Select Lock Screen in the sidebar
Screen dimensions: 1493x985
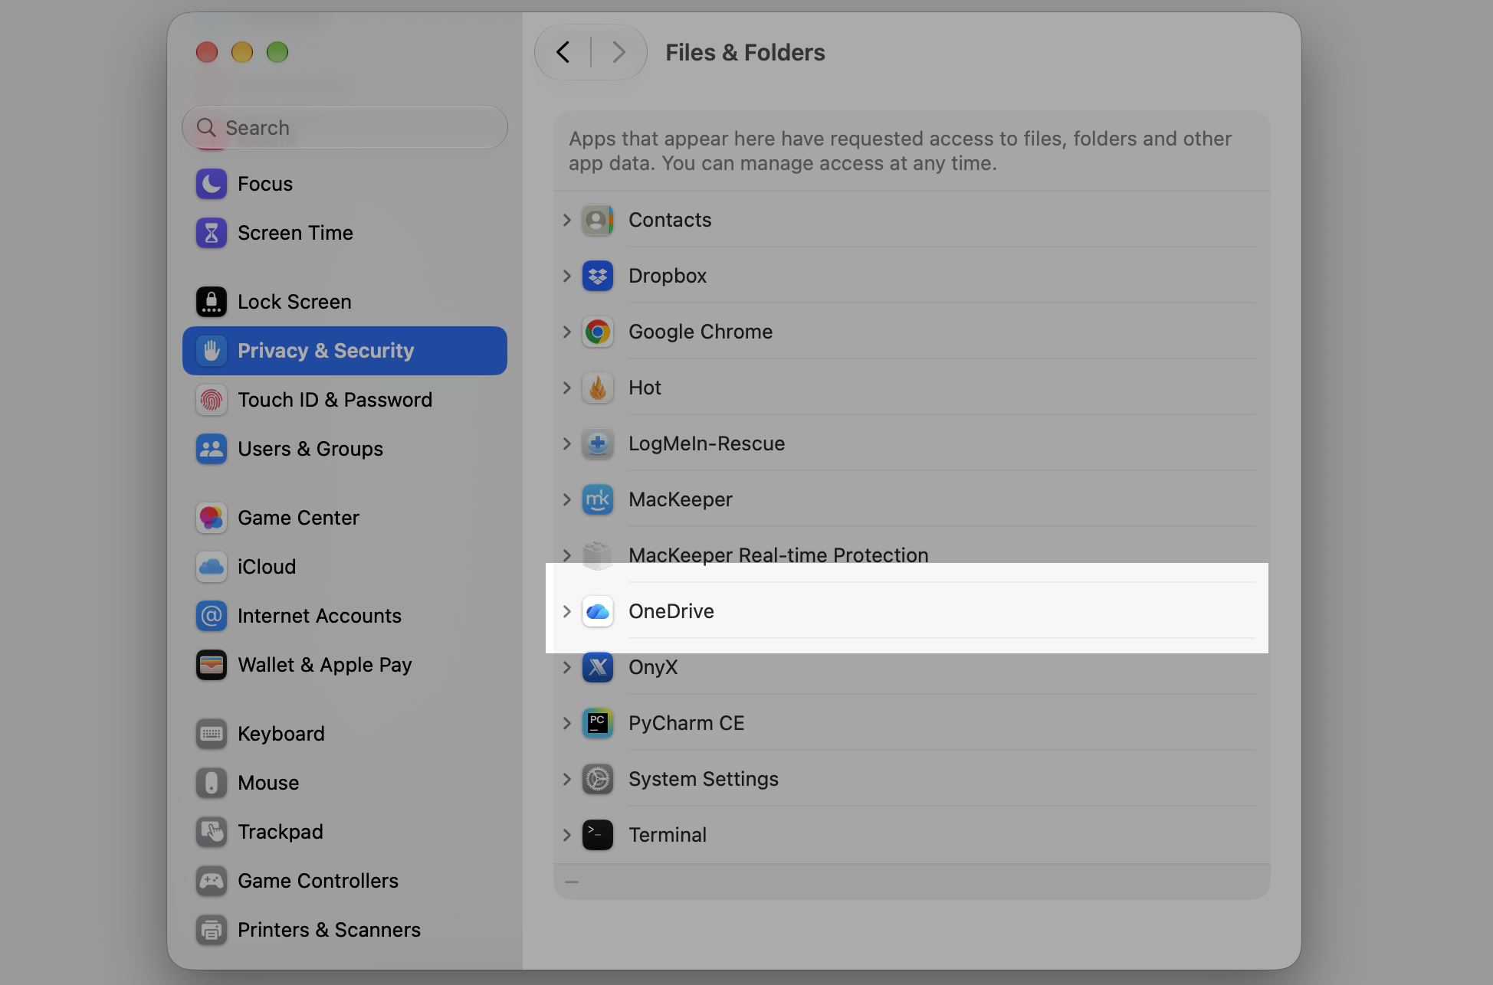(345, 302)
